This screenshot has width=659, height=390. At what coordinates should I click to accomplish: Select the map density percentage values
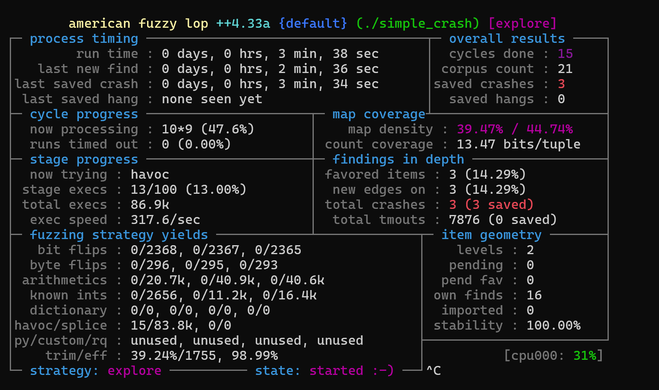coord(514,129)
